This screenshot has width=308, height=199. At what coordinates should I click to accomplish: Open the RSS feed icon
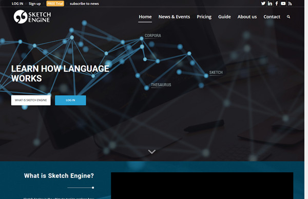(290, 4)
